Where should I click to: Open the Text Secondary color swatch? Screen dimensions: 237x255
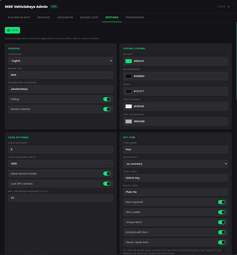tap(129, 121)
